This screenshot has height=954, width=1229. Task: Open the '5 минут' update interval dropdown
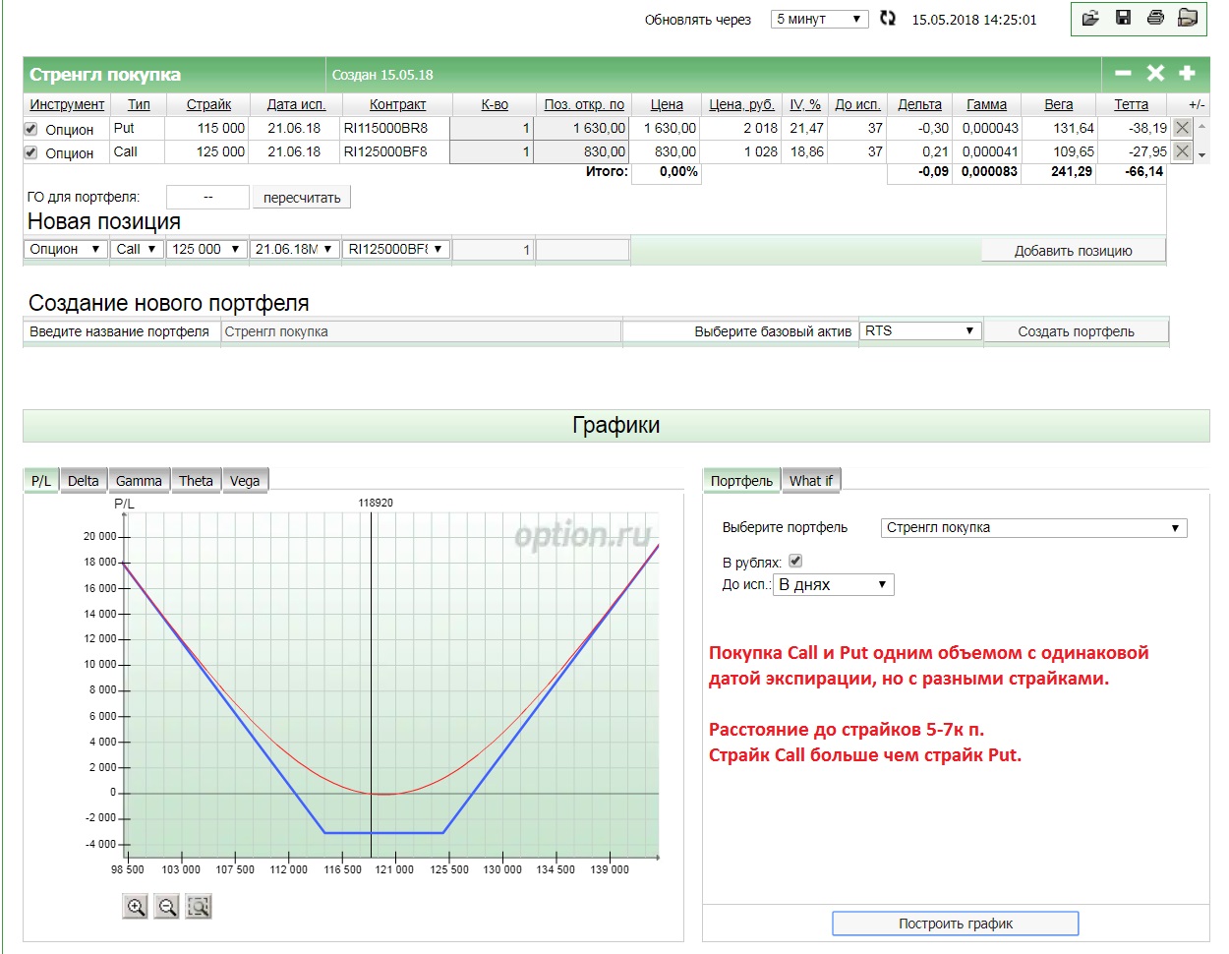point(819,19)
